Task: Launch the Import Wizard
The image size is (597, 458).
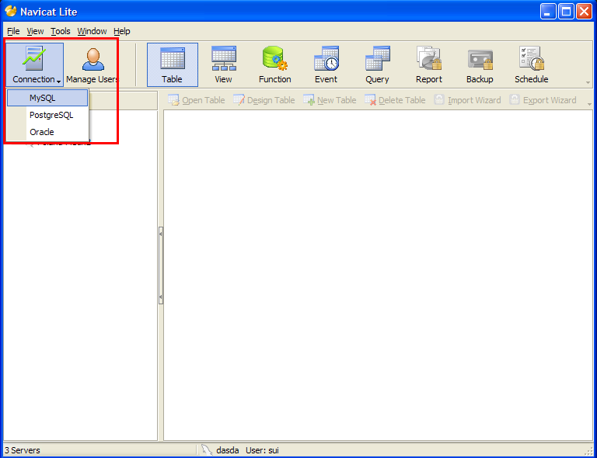Action: [x=467, y=100]
